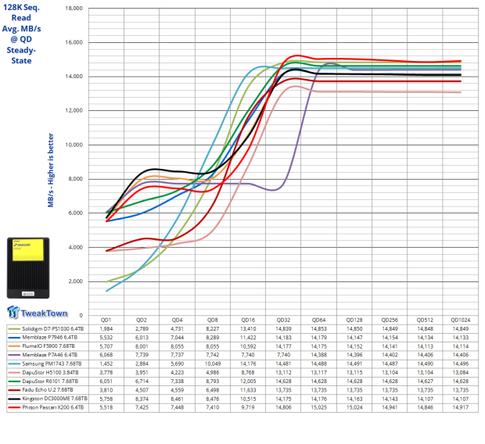Click the Memblaze P7946 QD2 value 6,013
Image resolution: width=485 pixels, height=444 pixels.
tap(142, 338)
